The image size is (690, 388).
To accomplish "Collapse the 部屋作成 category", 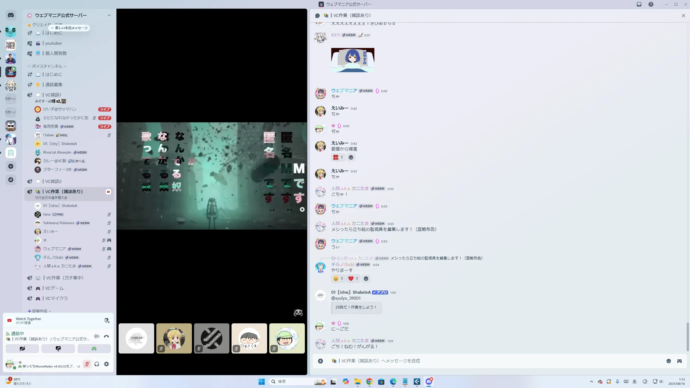I will click(40, 311).
